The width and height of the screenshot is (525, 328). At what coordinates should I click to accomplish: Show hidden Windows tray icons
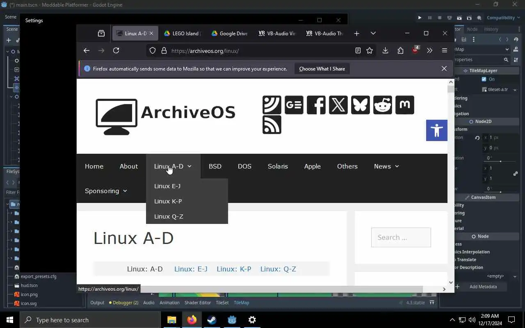(452, 320)
